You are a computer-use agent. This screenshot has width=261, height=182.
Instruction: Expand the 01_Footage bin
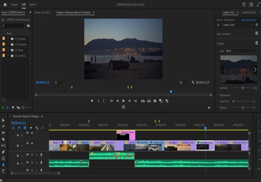[8, 39]
